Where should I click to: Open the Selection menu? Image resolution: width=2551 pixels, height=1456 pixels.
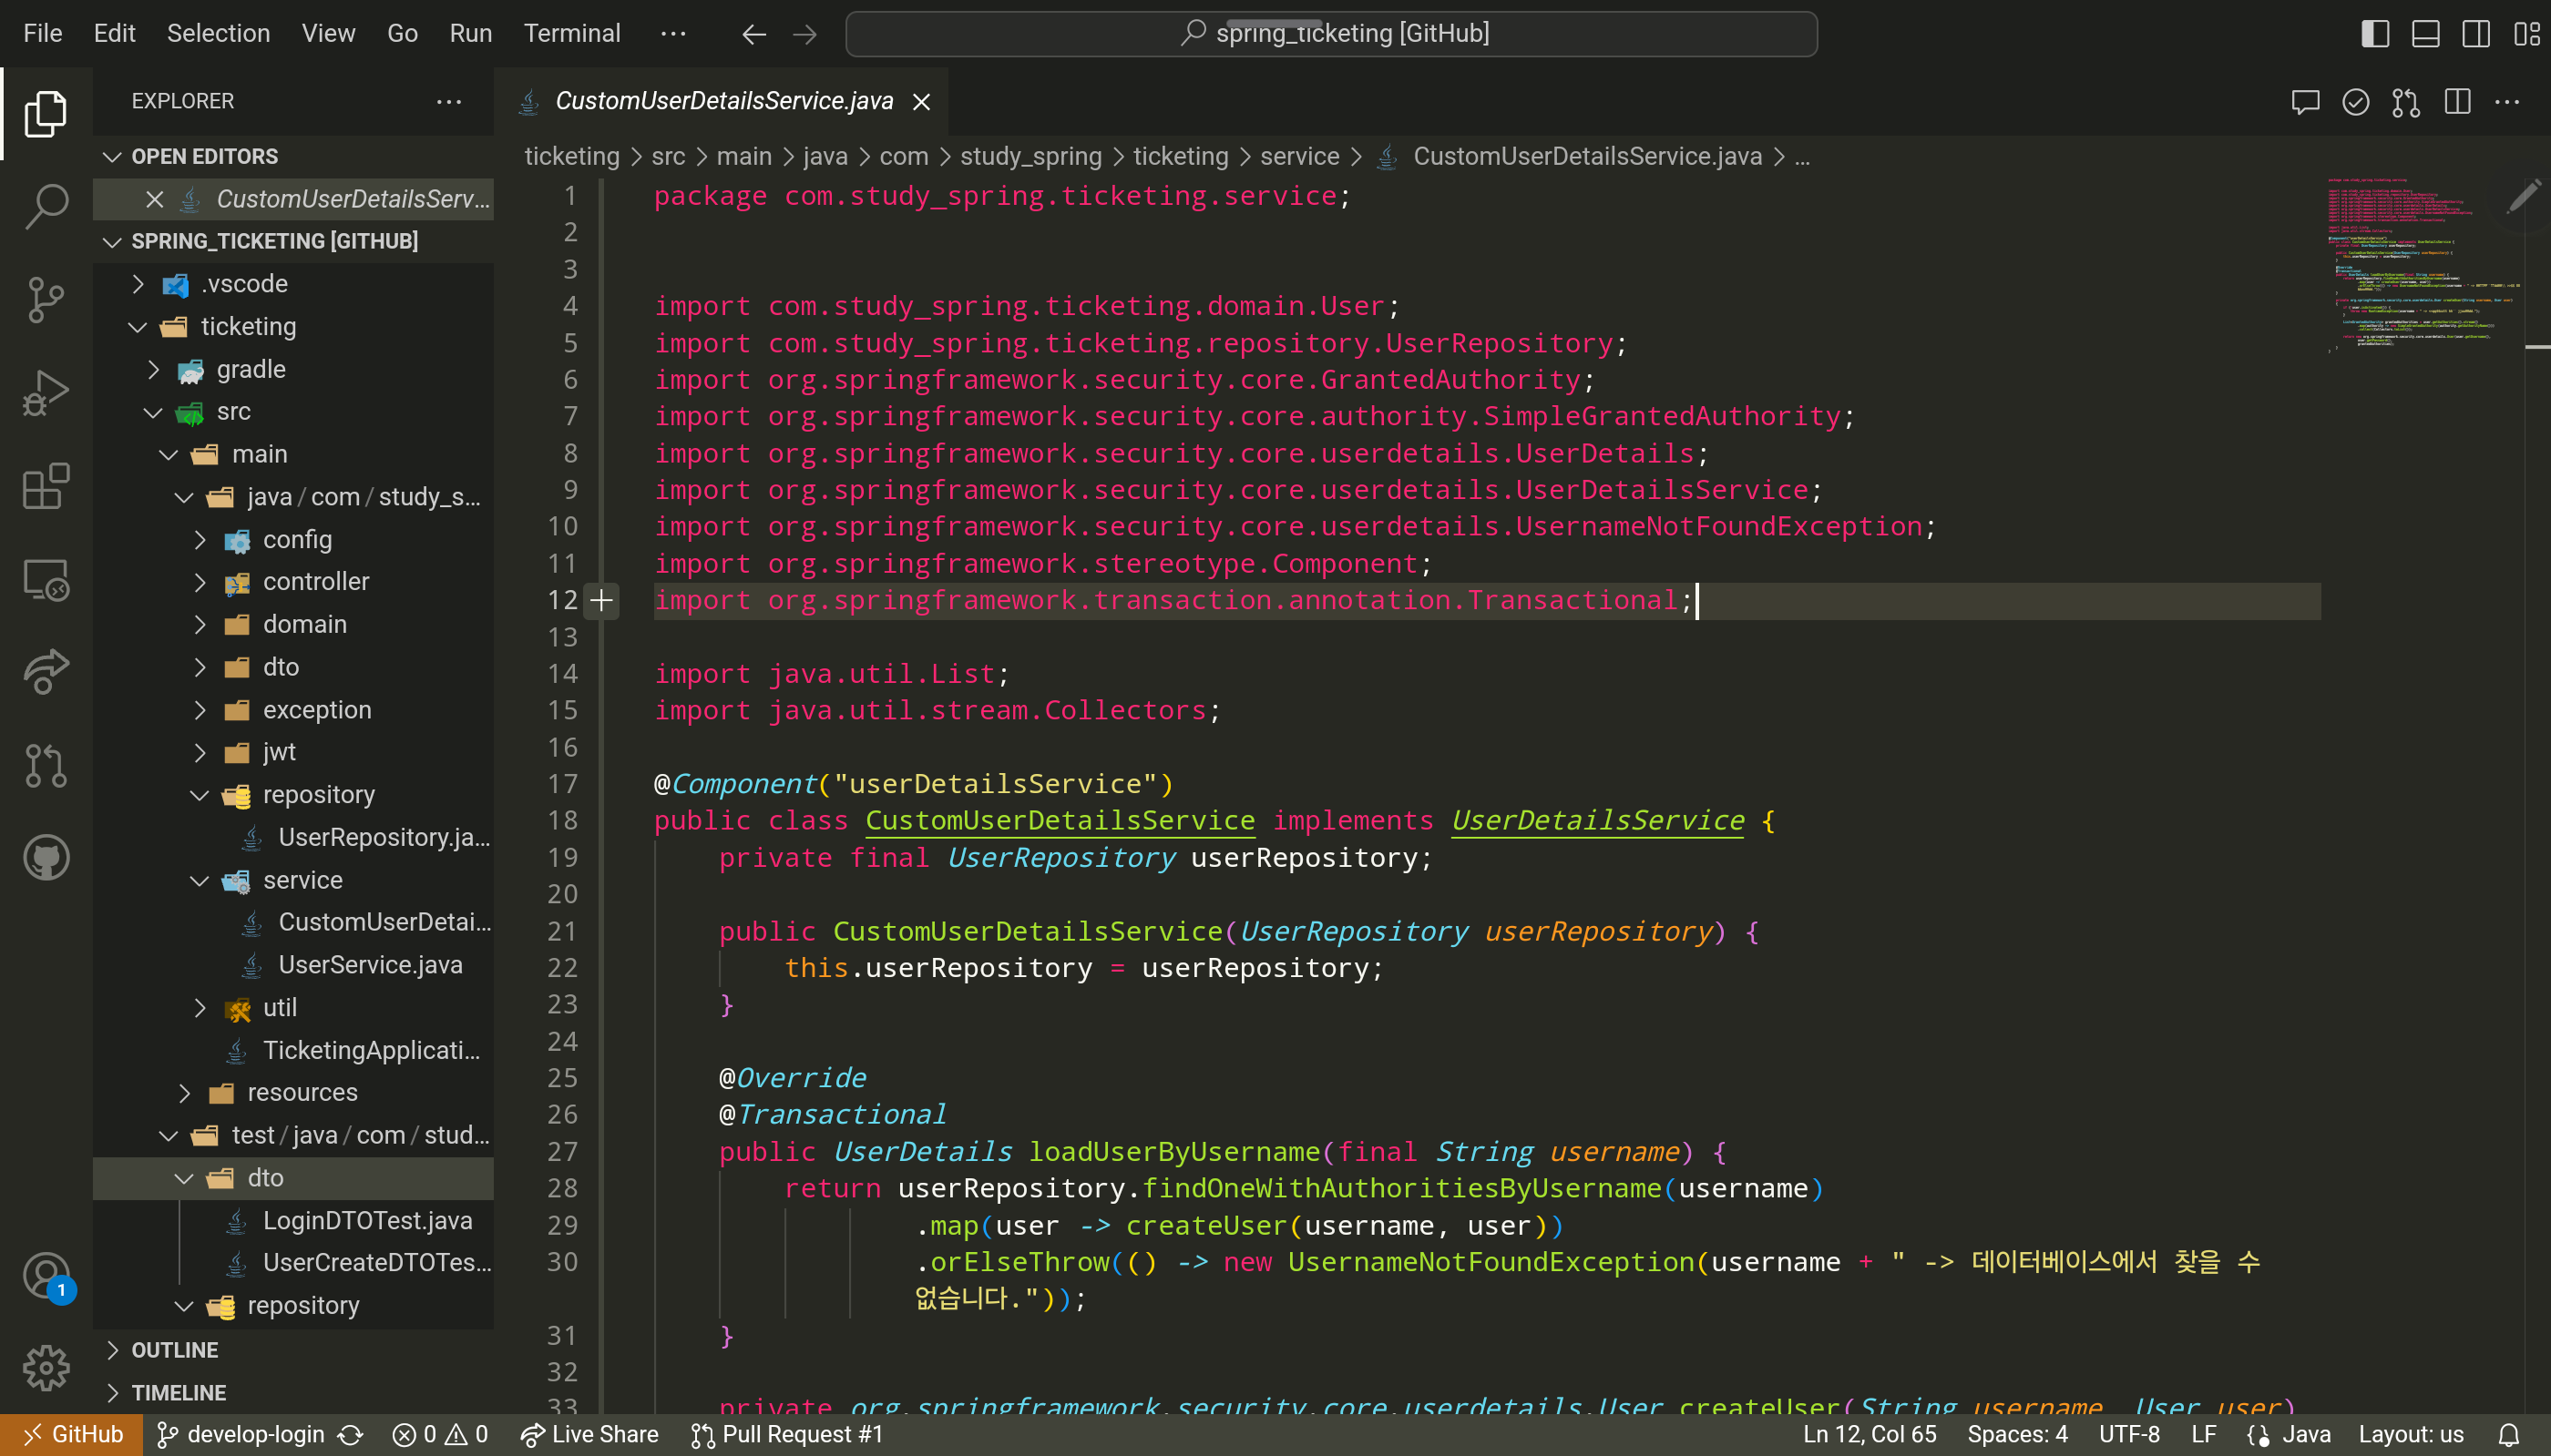pyautogui.click(x=218, y=33)
